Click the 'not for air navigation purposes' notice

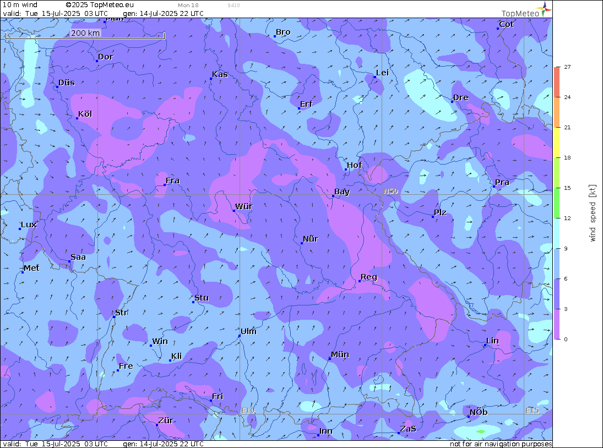point(501,444)
